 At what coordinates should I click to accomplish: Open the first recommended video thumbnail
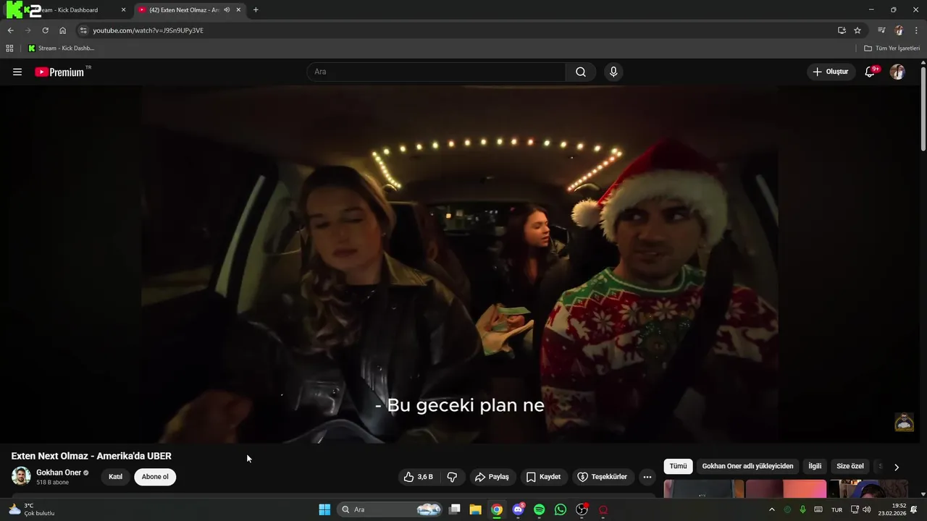coord(704,488)
